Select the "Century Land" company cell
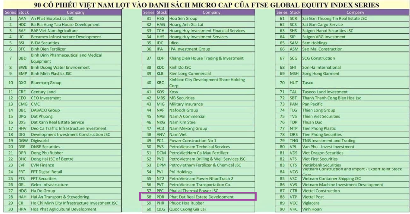 [x=75, y=92]
